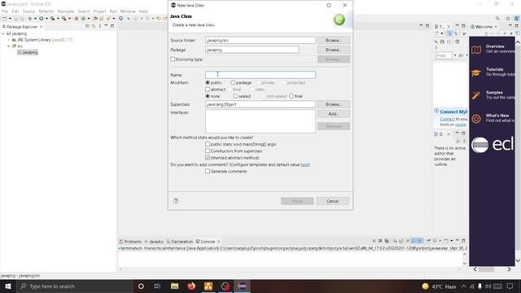Screen dimensions: 521x293
Task: Enable public static void main method stub
Action: (x=208, y=144)
